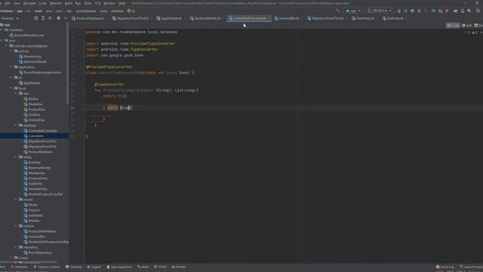483x272 pixels.
Task: Click the expand all icon in Project panel
Action: click(43, 18)
